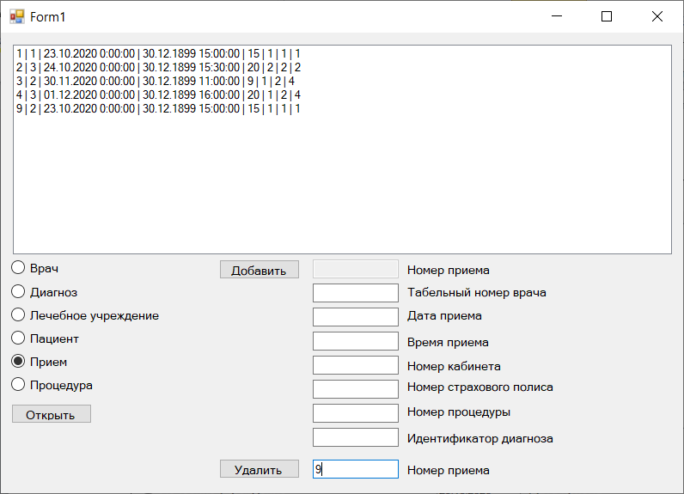Click the disabled Номер приема field beside Добавить

pos(356,269)
